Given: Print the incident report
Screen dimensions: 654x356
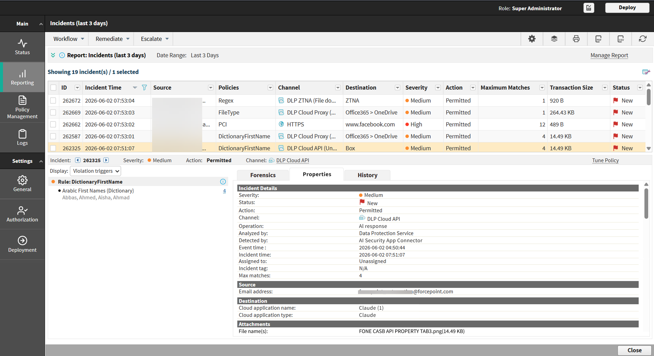Looking at the screenshot, I should coord(576,39).
